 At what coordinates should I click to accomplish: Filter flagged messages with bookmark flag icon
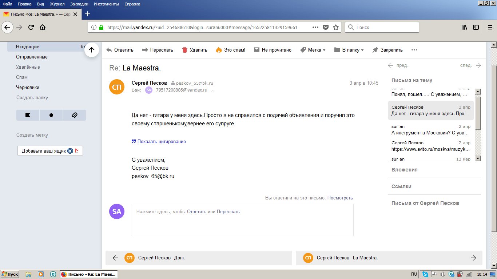tap(28, 115)
